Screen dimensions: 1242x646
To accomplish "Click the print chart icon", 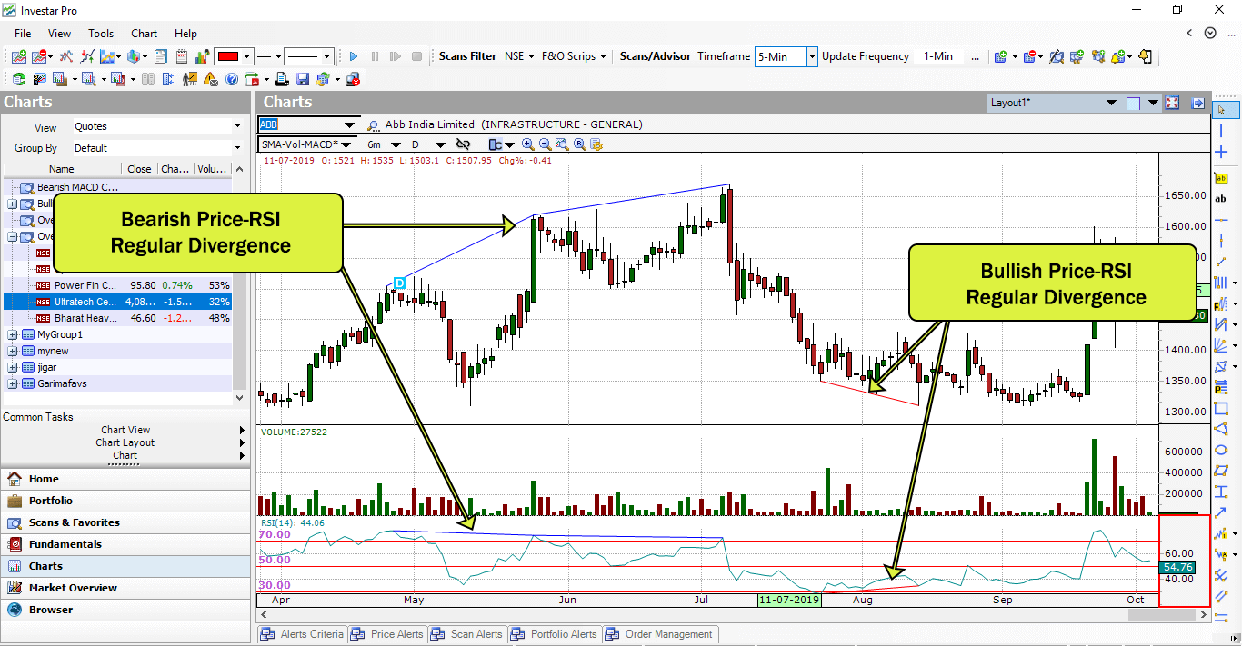I will pyautogui.click(x=283, y=79).
